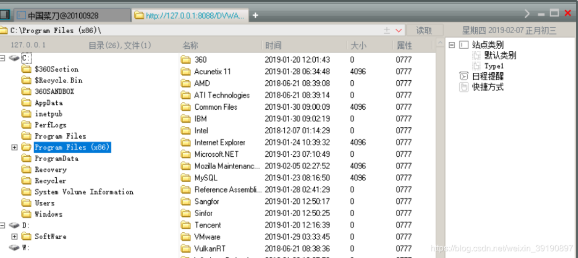
Task: Click the MySQL folder icon
Action: pyautogui.click(x=186, y=177)
